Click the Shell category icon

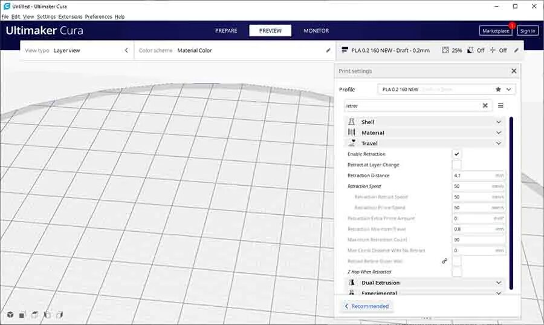click(351, 122)
